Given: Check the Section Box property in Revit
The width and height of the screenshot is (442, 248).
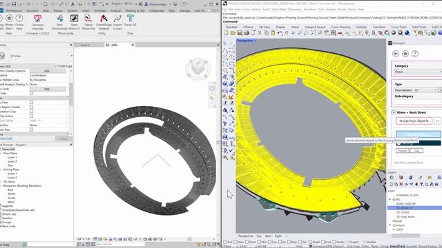Looking at the screenshot, I should click(31, 130).
